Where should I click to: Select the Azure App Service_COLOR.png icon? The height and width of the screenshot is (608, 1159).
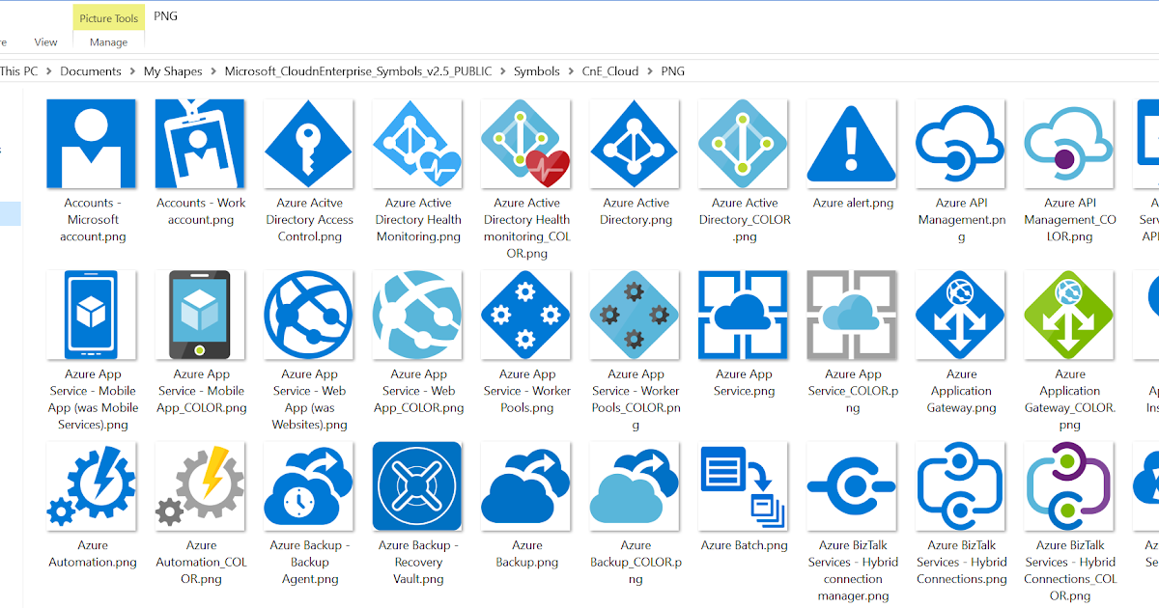coord(852,315)
